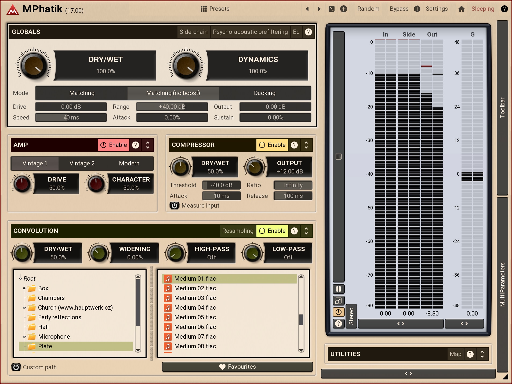Enable the Custom path option

click(16, 367)
